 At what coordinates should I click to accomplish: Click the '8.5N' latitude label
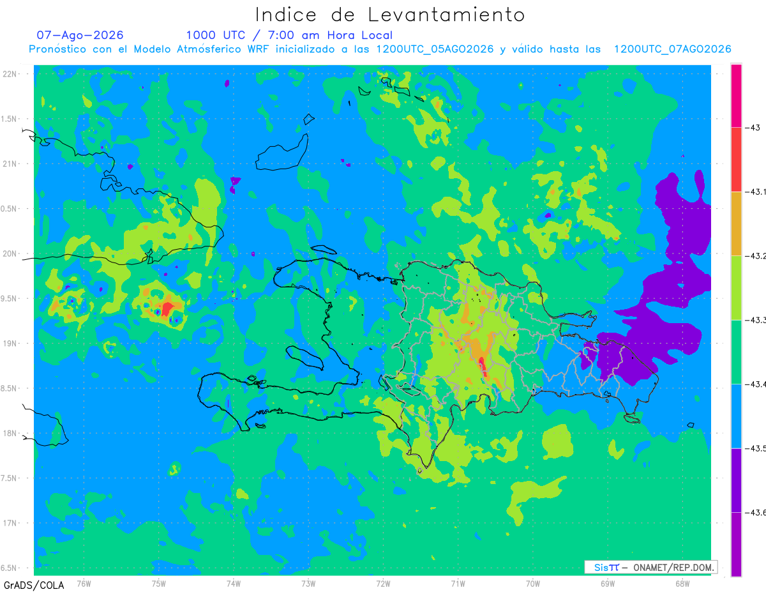(10, 388)
